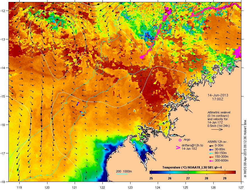Click the colorbar tick label '25'

click(151, 178)
